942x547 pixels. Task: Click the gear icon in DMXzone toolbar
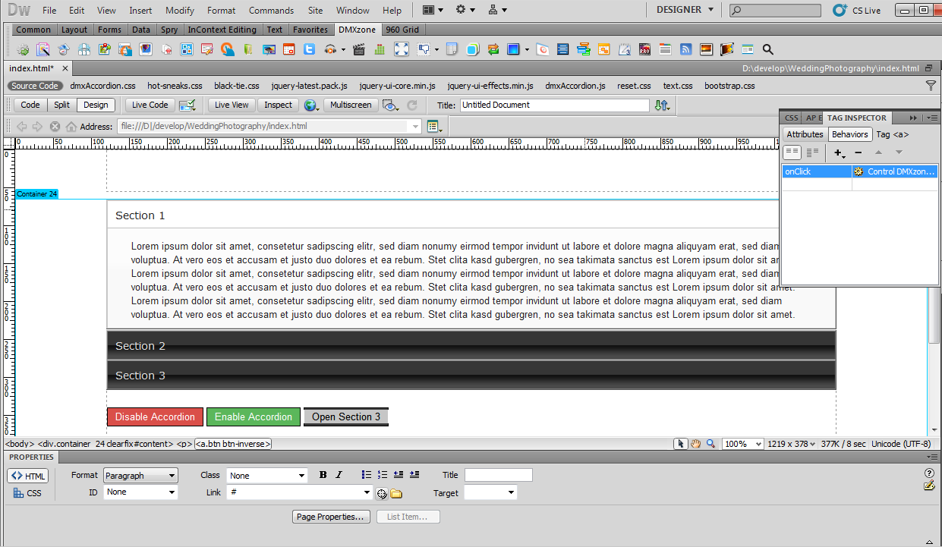tap(23, 49)
